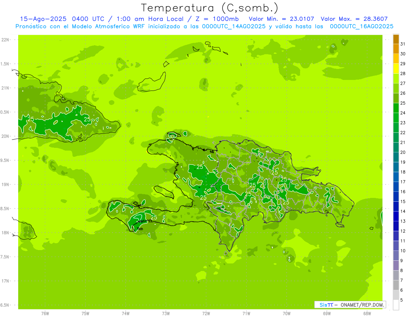
Task: Click the colorbar value label "24"
Action: tap(403, 113)
